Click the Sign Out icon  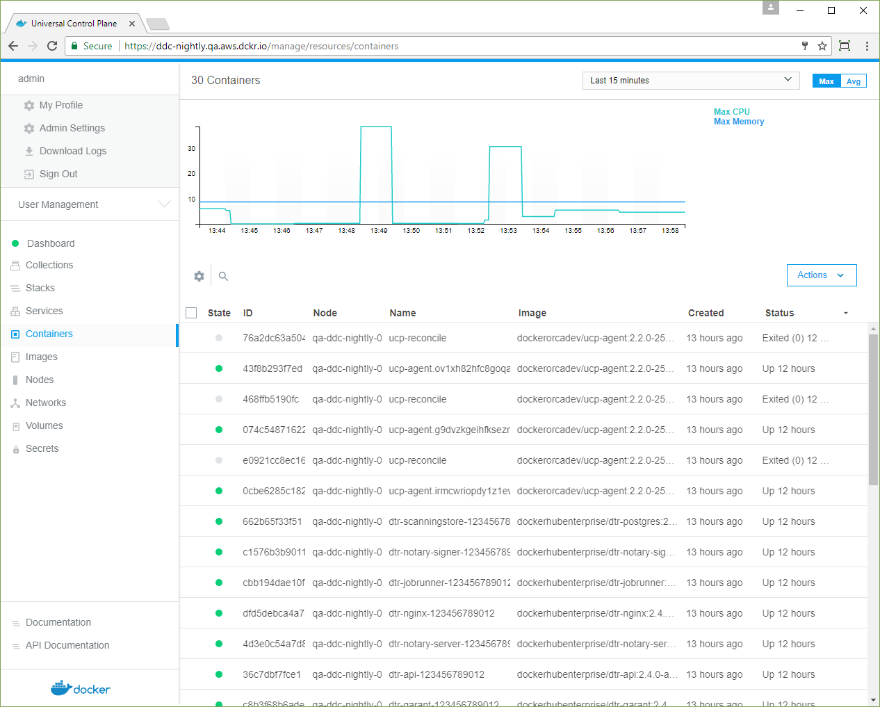(x=29, y=174)
